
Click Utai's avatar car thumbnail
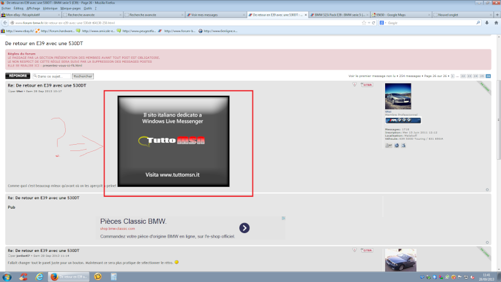pyautogui.click(x=398, y=97)
